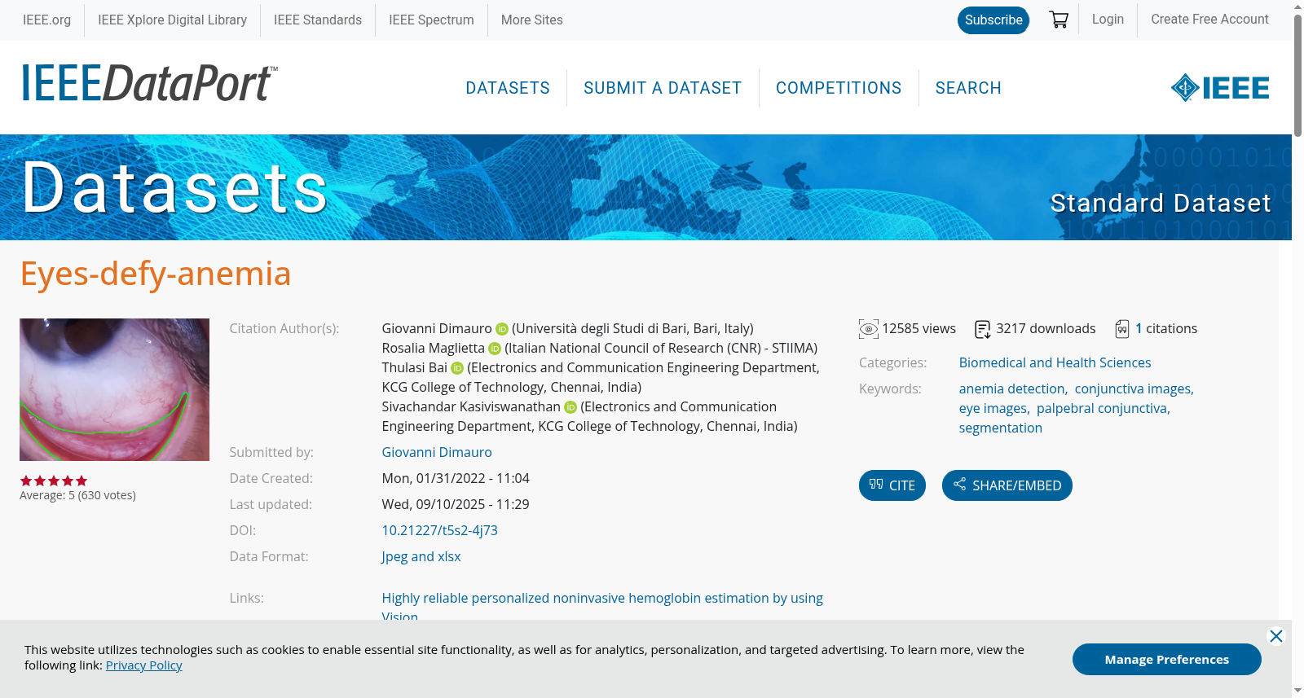Go to IEEE Standards site
This screenshot has height=698, width=1304.
(x=318, y=20)
